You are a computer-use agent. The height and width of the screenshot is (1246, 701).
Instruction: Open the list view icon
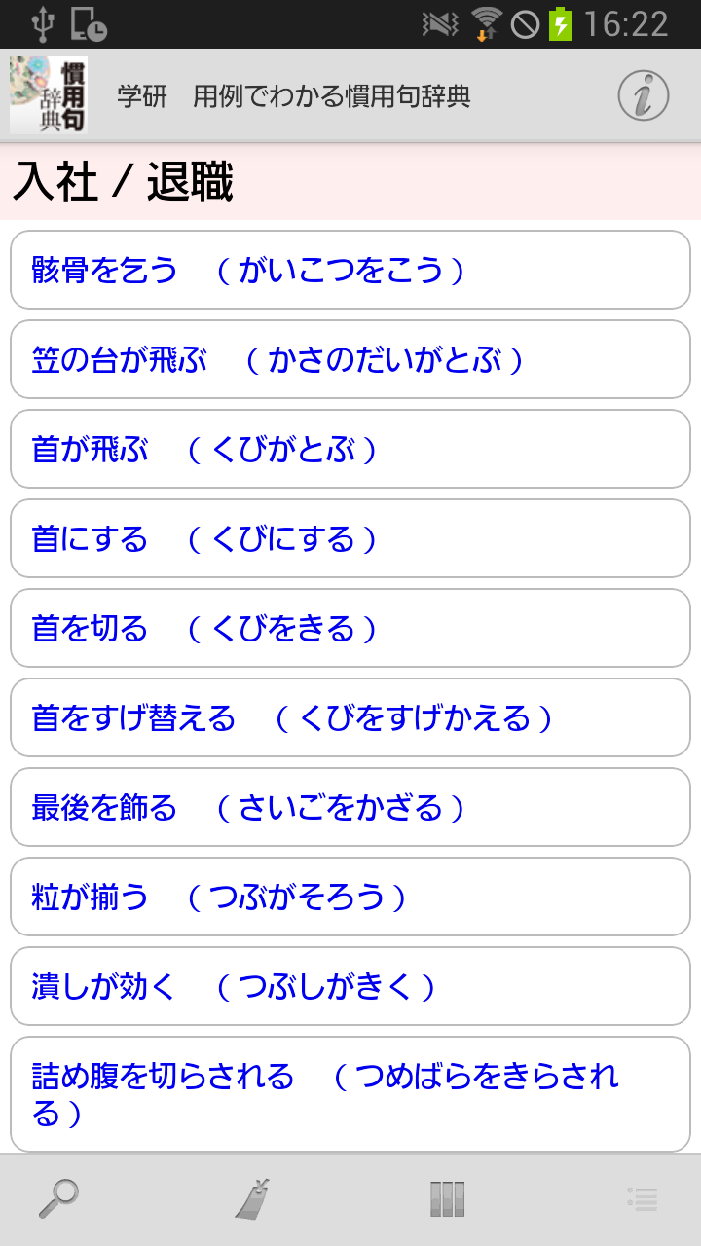[643, 1198]
